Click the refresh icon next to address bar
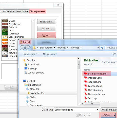Viewport: 117px width, 118px height. click(x=102, y=48)
